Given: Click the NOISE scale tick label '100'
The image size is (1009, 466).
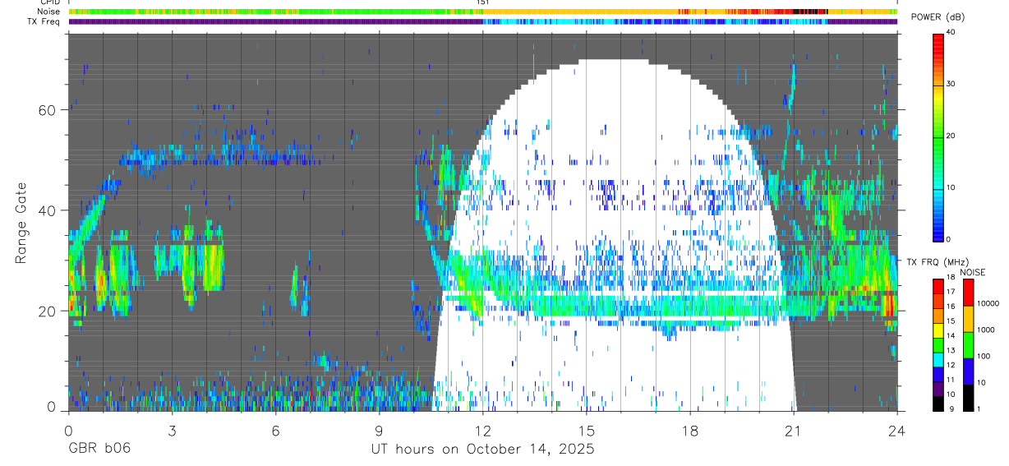Looking at the screenshot, I should [x=984, y=356].
